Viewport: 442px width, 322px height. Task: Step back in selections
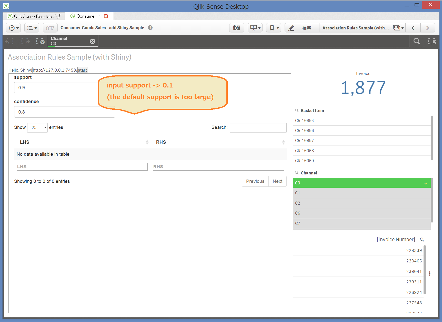coord(9,41)
